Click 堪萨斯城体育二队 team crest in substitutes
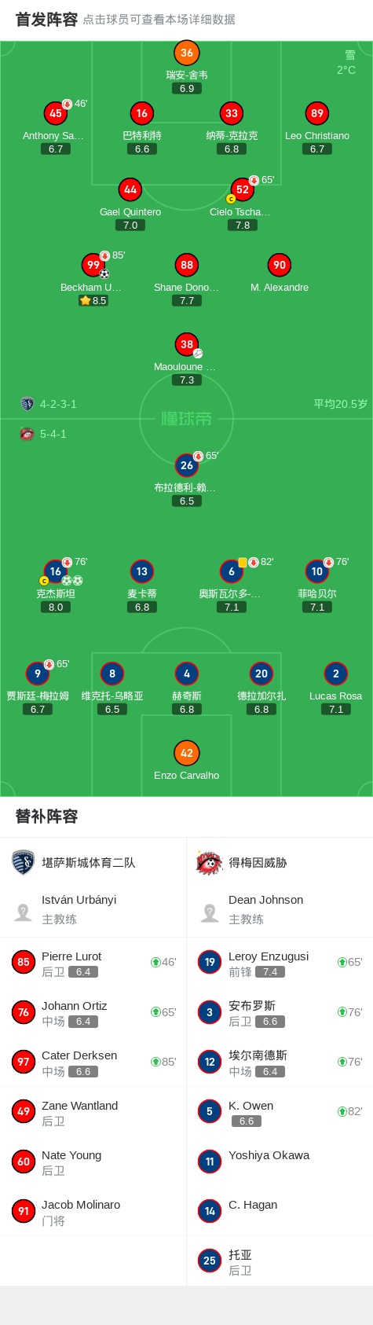 tap(24, 862)
